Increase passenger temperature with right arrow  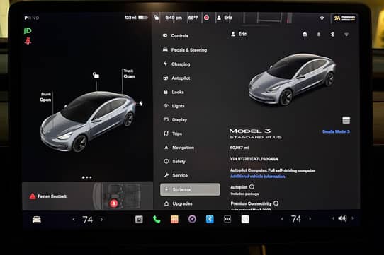[310, 218]
